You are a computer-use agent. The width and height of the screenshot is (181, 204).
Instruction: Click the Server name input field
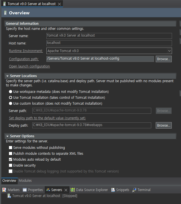(109, 36)
